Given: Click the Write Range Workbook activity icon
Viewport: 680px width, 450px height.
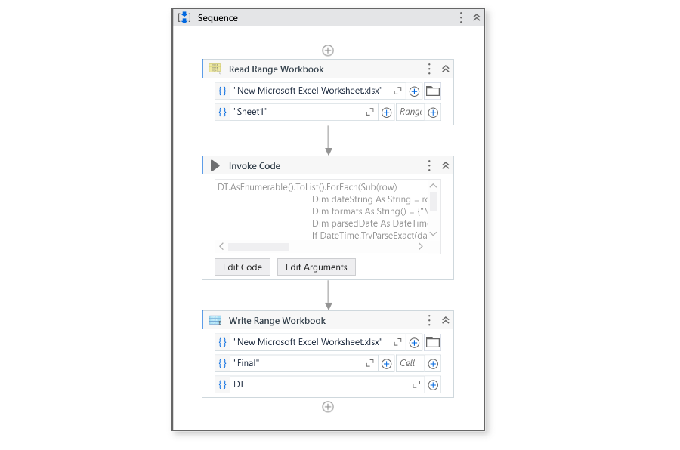Looking at the screenshot, I should tap(215, 320).
